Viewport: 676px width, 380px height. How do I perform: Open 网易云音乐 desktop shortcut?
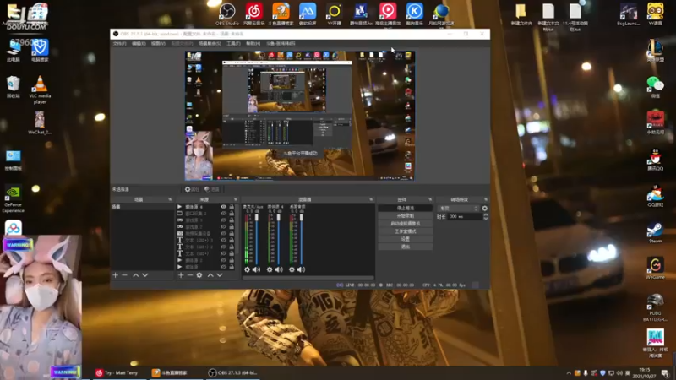[254, 14]
